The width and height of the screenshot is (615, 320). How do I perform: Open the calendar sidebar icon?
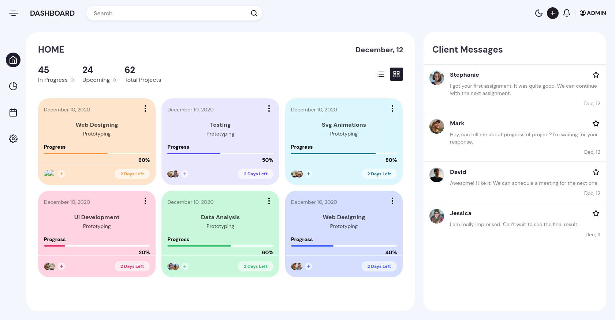click(13, 113)
